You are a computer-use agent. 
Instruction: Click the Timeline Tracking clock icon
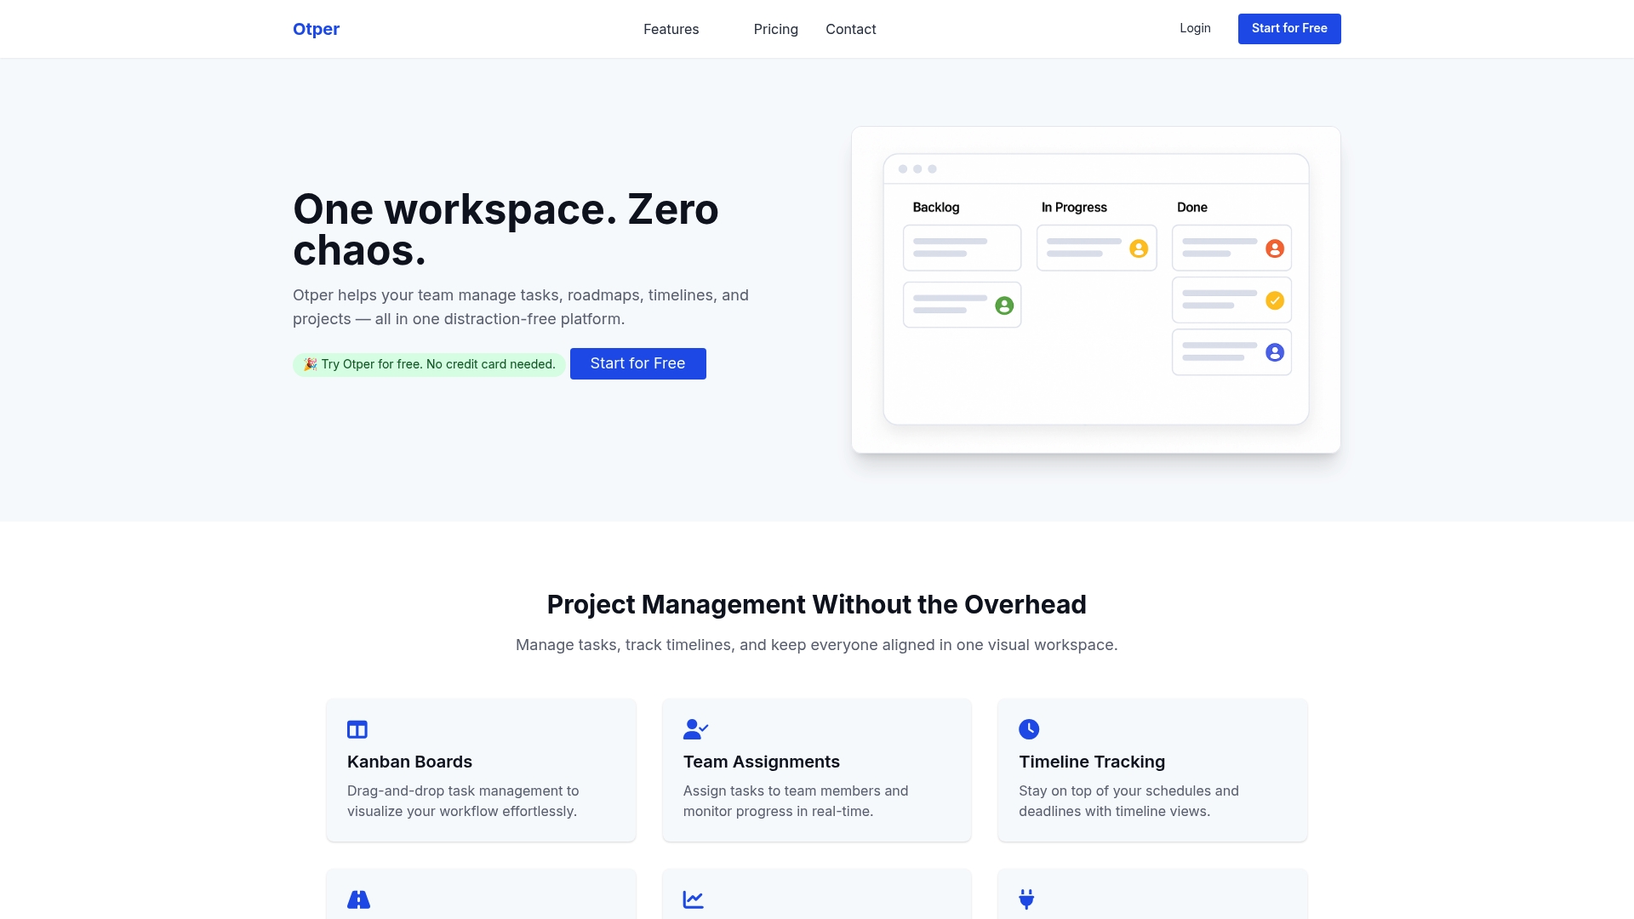tap(1029, 729)
